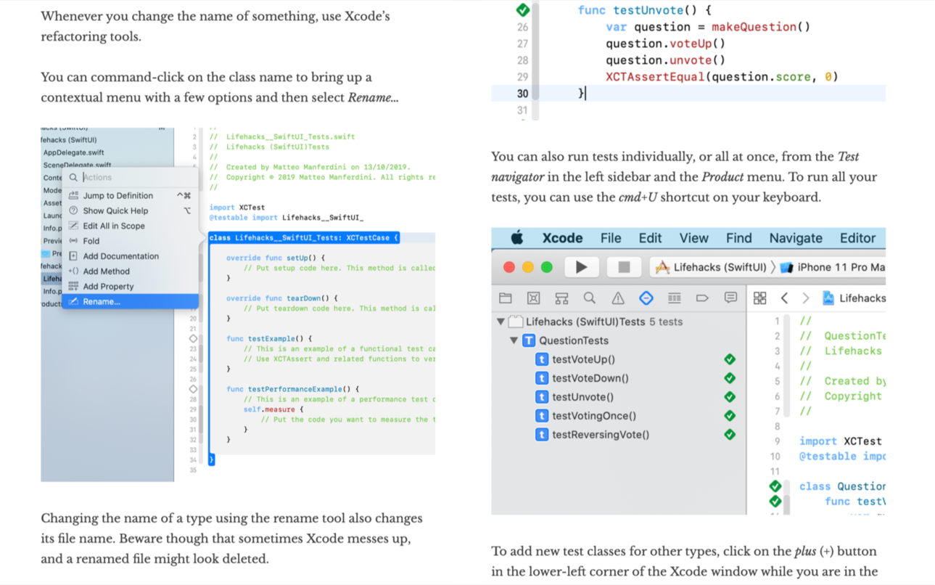Click gutter diamond beside func testExample()
935x585 pixels.
click(x=193, y=338)
